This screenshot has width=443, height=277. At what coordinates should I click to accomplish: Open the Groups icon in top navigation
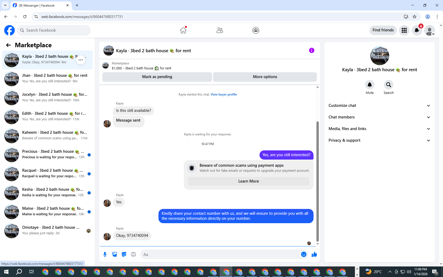click(256, 30)
